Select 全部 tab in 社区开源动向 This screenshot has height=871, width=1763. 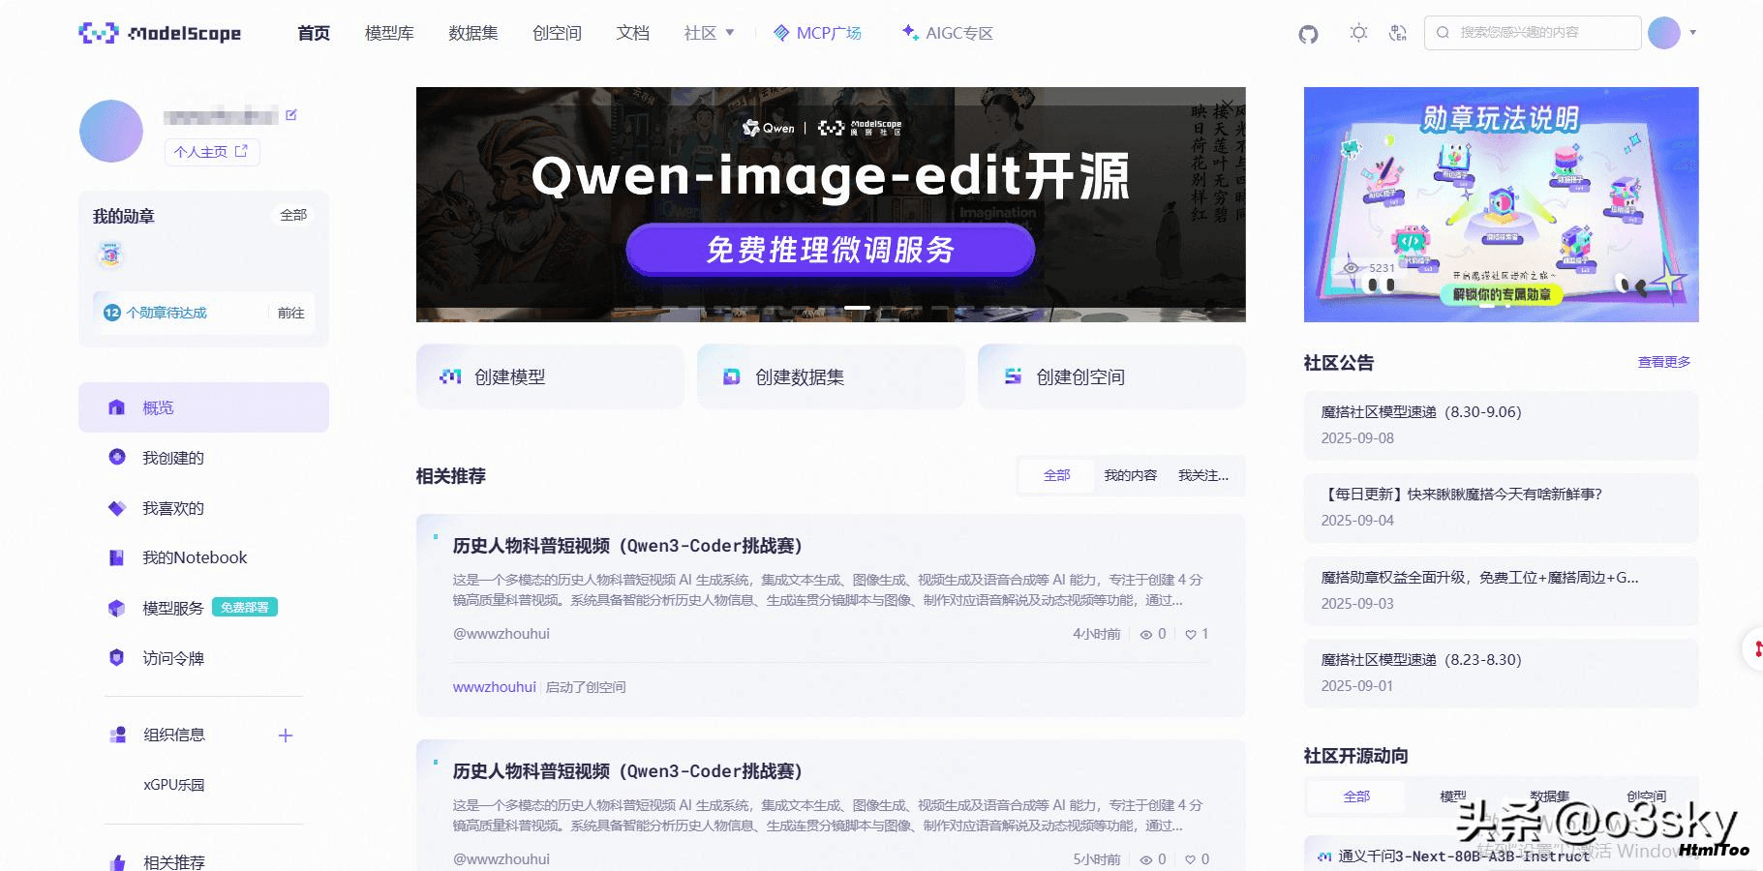point(1356,796)
